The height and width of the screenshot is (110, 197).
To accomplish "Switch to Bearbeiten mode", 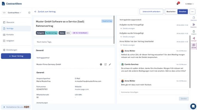I will click(x=171, y=12).
